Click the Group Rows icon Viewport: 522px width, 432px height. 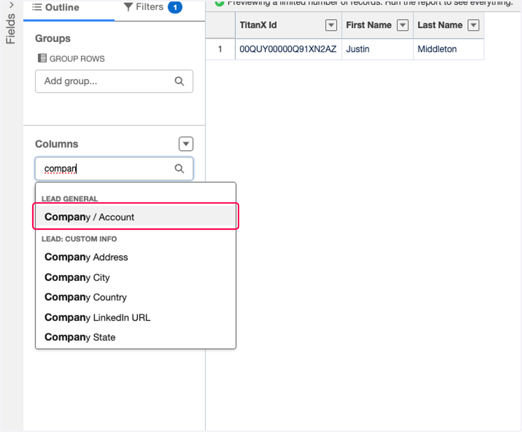(42, 58)
